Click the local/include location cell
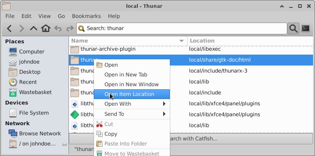This screenshot has width=315, height=156. point(205,93)
